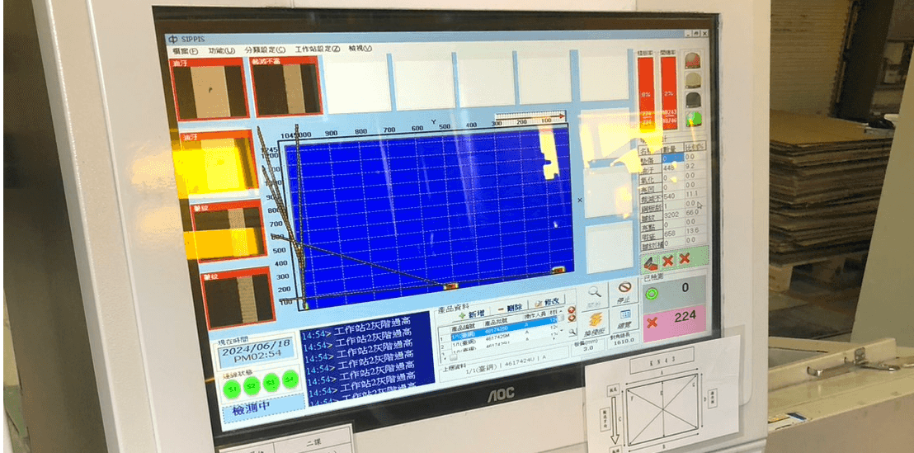Open the bottom 皺紋 defect thumbnail on left
The width and height of the screenshot is (914, 453).
click(x=238, y=298)
